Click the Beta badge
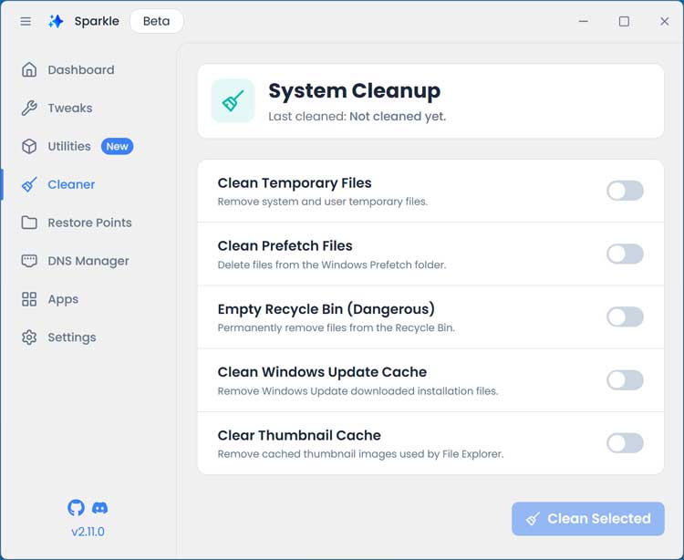The height and width of the screenshot is (560, 684). point(157,21)
